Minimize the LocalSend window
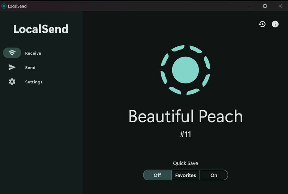Image resolution: width=288 pixels, height=194 pixels. pyautogui.click(x=250, y=6)
